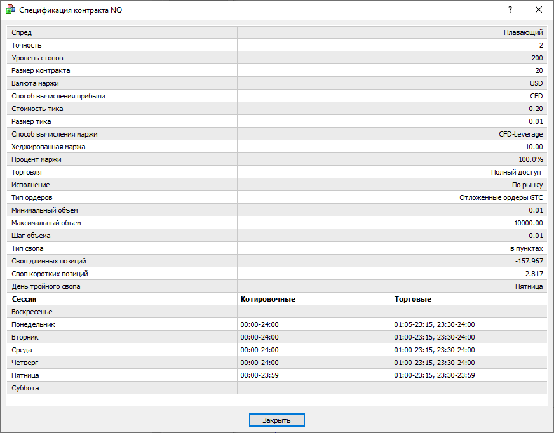Click the Размер контракта value 20

(x=538, y=70)
